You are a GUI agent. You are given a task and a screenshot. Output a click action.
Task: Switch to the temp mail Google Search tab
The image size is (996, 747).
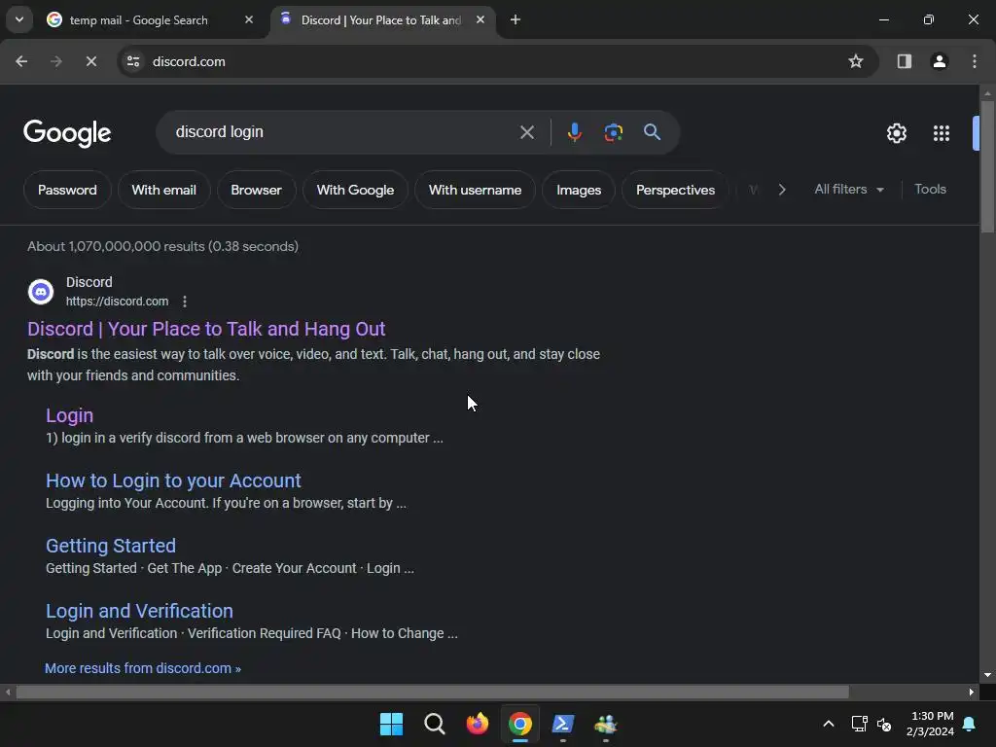click(150, 20)
